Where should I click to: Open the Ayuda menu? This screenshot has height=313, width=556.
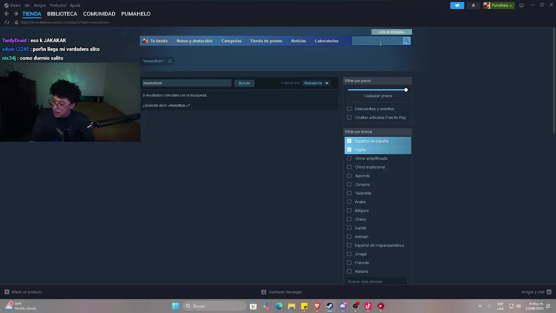(75, 5)
